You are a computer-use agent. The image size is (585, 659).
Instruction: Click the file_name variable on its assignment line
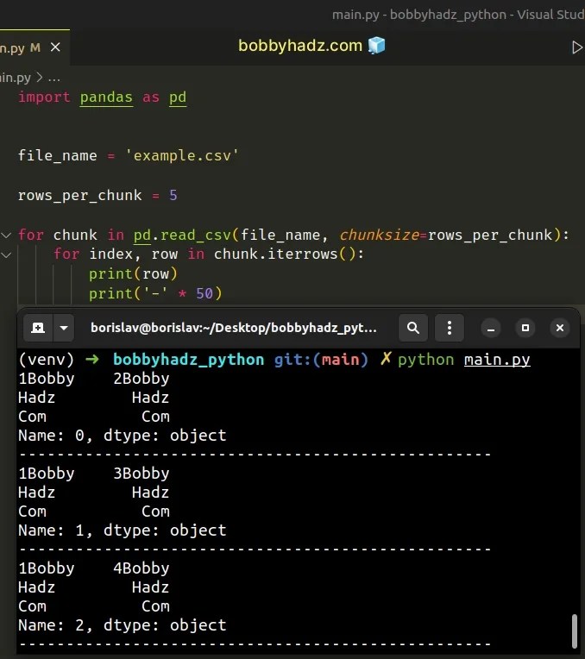pyautogui.click(x=57, y=155)
